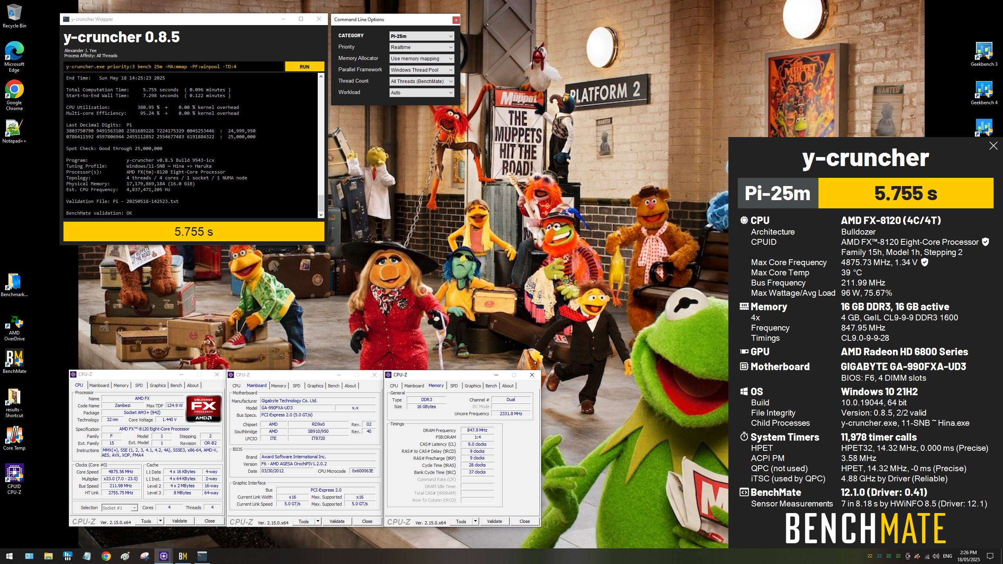Click the ENG language indicator in tray
The width and height of the screenshot is (1003, 564).
[x=947, y=556]
